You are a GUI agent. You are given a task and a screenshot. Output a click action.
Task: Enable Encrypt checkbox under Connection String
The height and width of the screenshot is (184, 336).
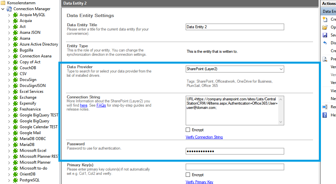[188, 130]
